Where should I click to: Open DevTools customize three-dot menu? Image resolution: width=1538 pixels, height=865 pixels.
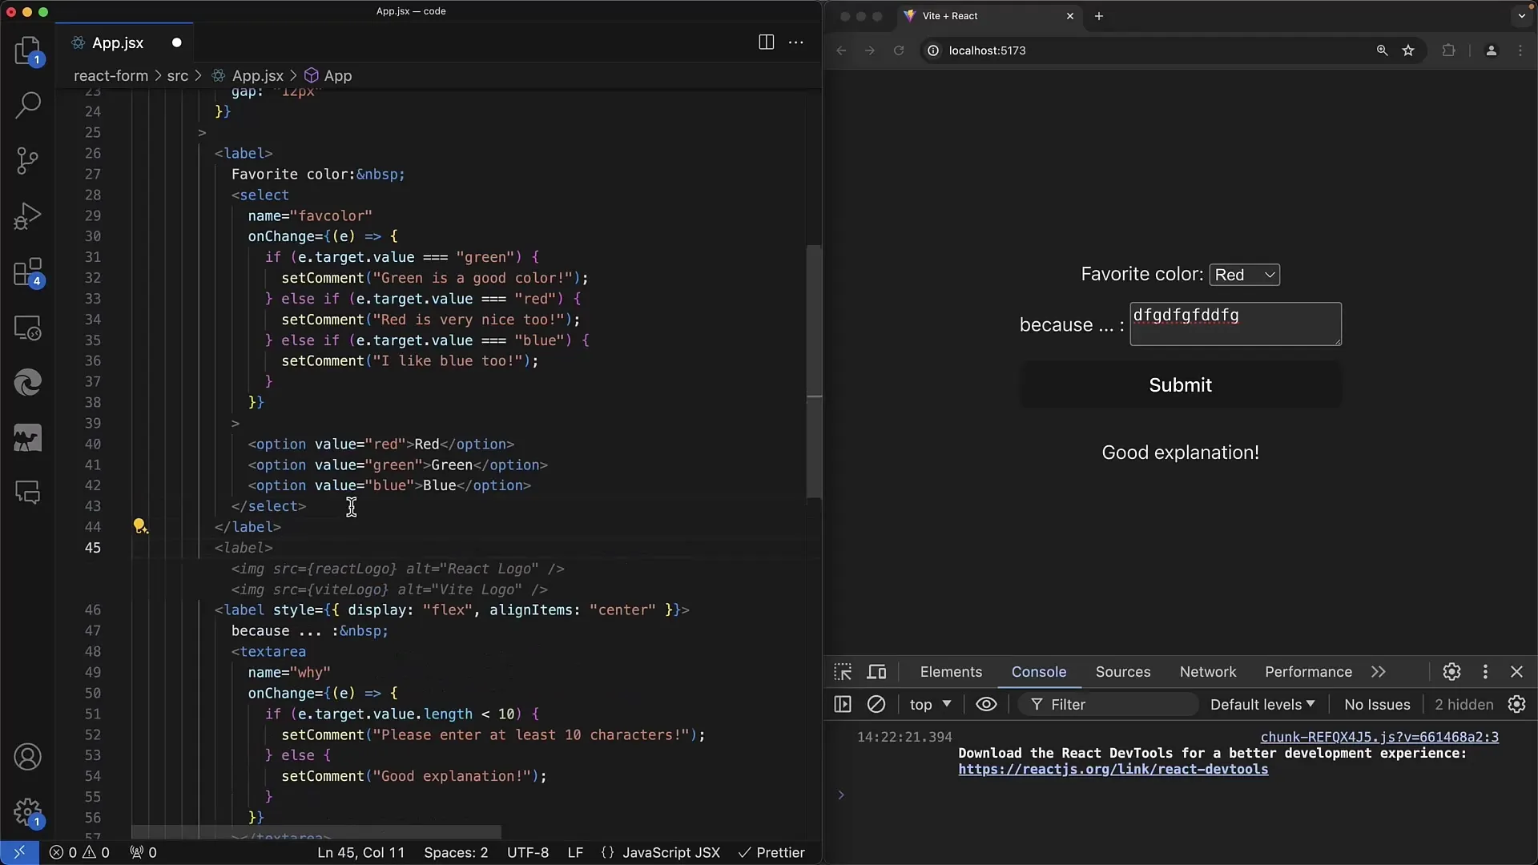click(x=1485, y=672)
